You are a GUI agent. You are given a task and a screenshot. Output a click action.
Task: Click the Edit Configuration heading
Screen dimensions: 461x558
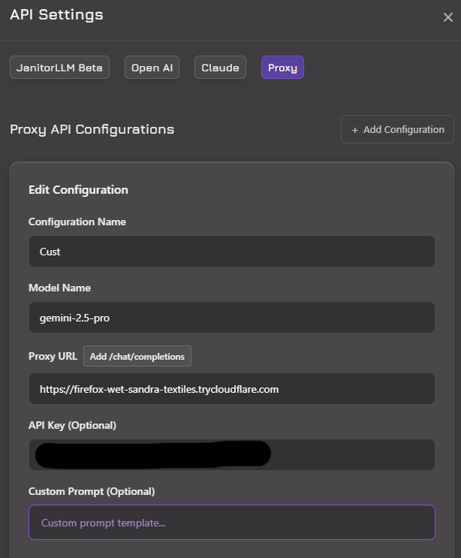78,190
